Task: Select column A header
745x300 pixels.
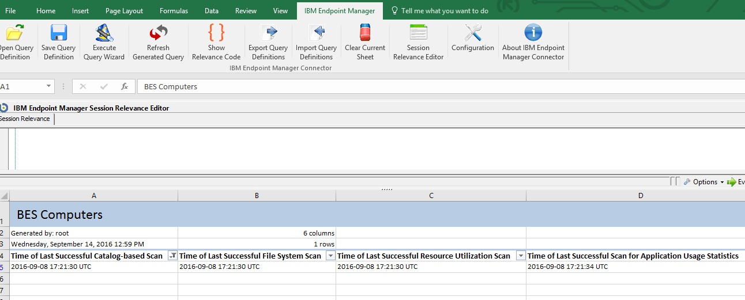Action: point(93,196)
